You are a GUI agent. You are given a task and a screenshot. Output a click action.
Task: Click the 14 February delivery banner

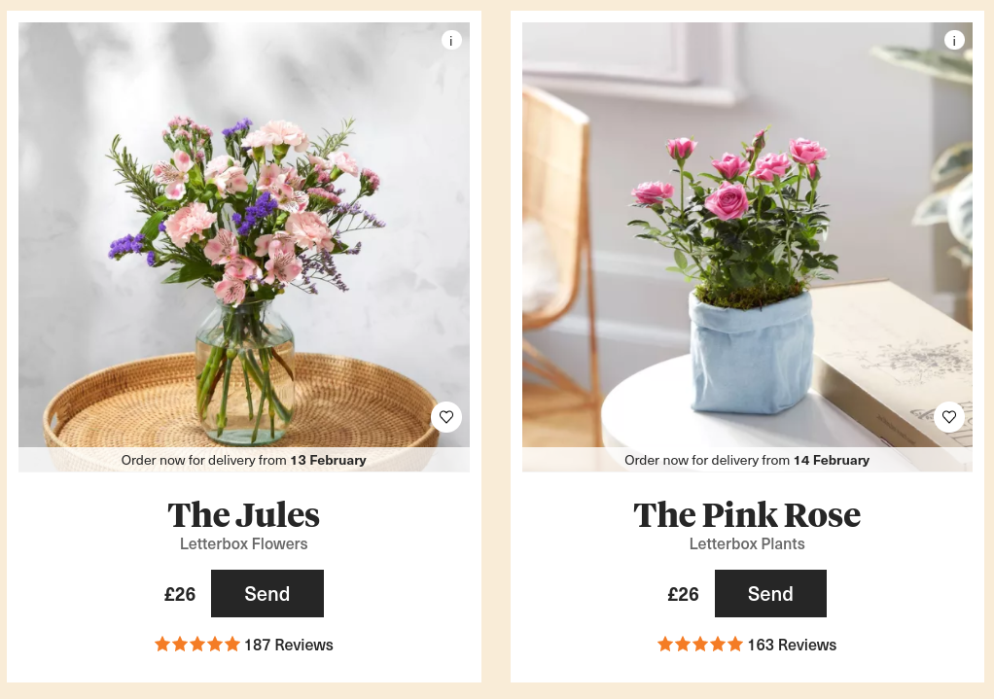pyautogui.click(x=747, y=460)
